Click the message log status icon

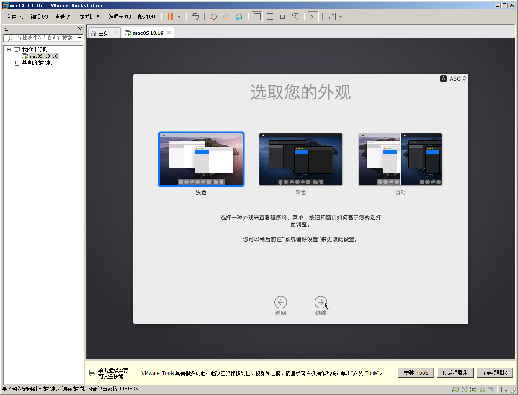505,390
